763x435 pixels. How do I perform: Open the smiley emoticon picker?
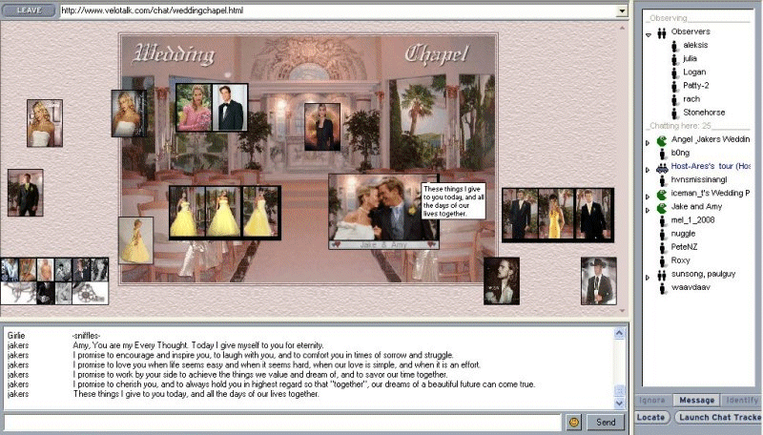click(574, 422)
